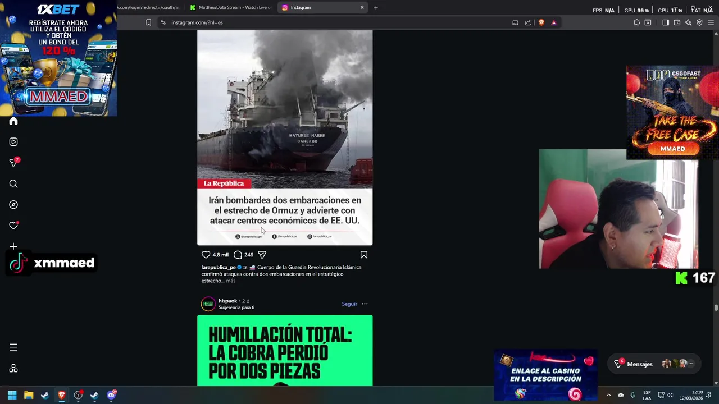Open the Mensajes floating panel

point(654,364)
